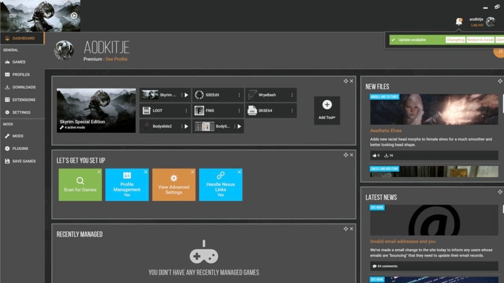
Task: Toggle the Profile Management setting tile
Action: pos(127,184)
